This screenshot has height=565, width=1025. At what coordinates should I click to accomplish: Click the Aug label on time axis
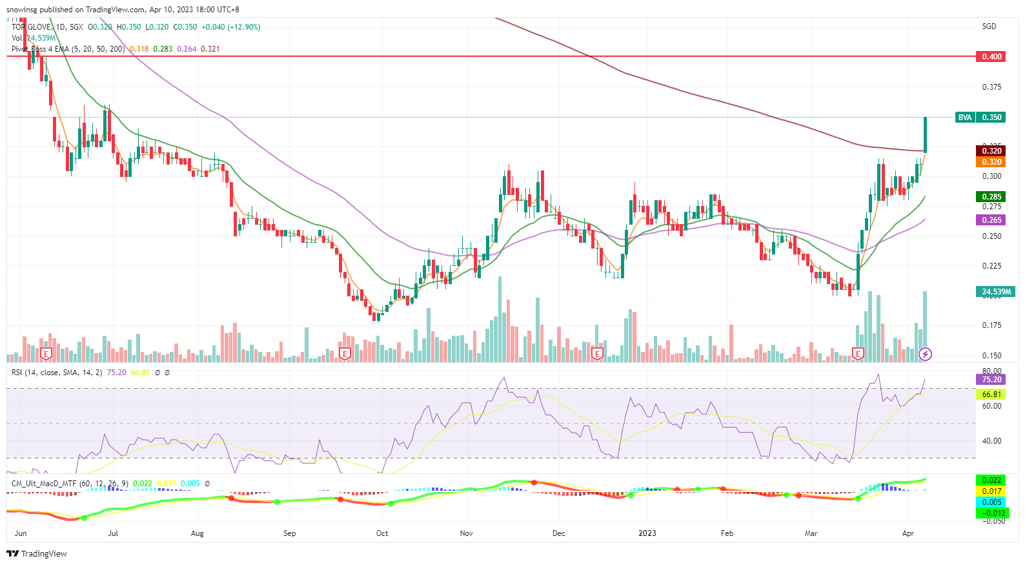point(198,533)
